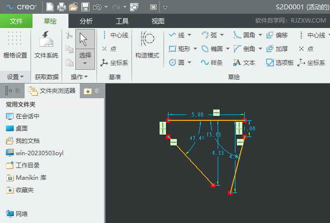Viewport: 330px width, 223px height.
Task: Open the Undo history dropdown arrow
Action: pyautogui.click(x=106, y=7)
